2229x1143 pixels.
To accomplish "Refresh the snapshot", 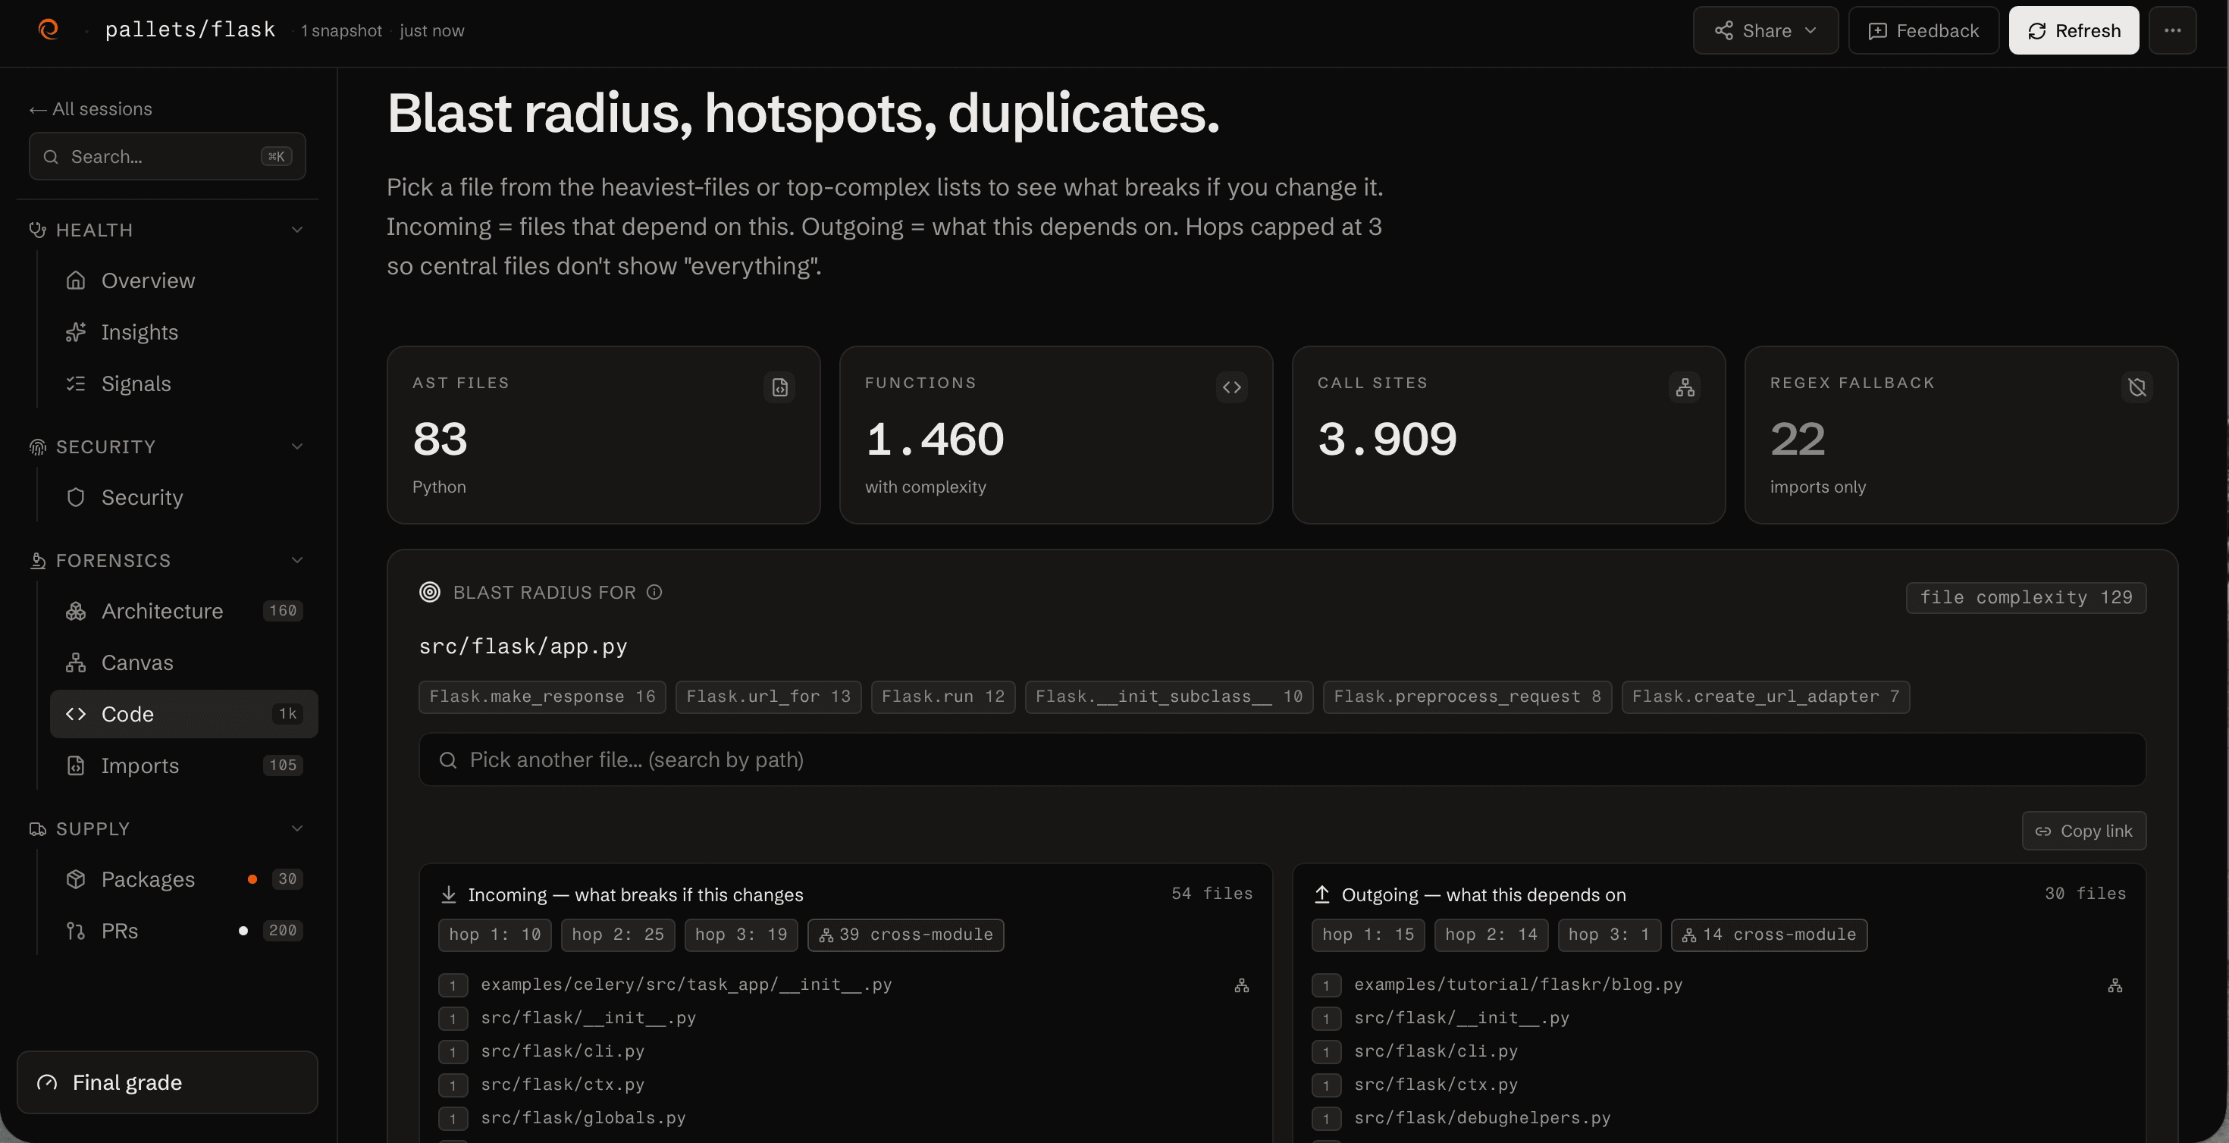I will (2074, 30).
